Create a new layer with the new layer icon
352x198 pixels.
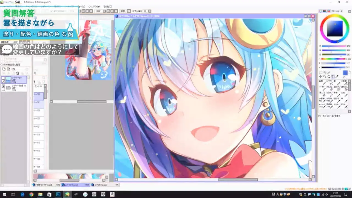(x=4, y=69)
